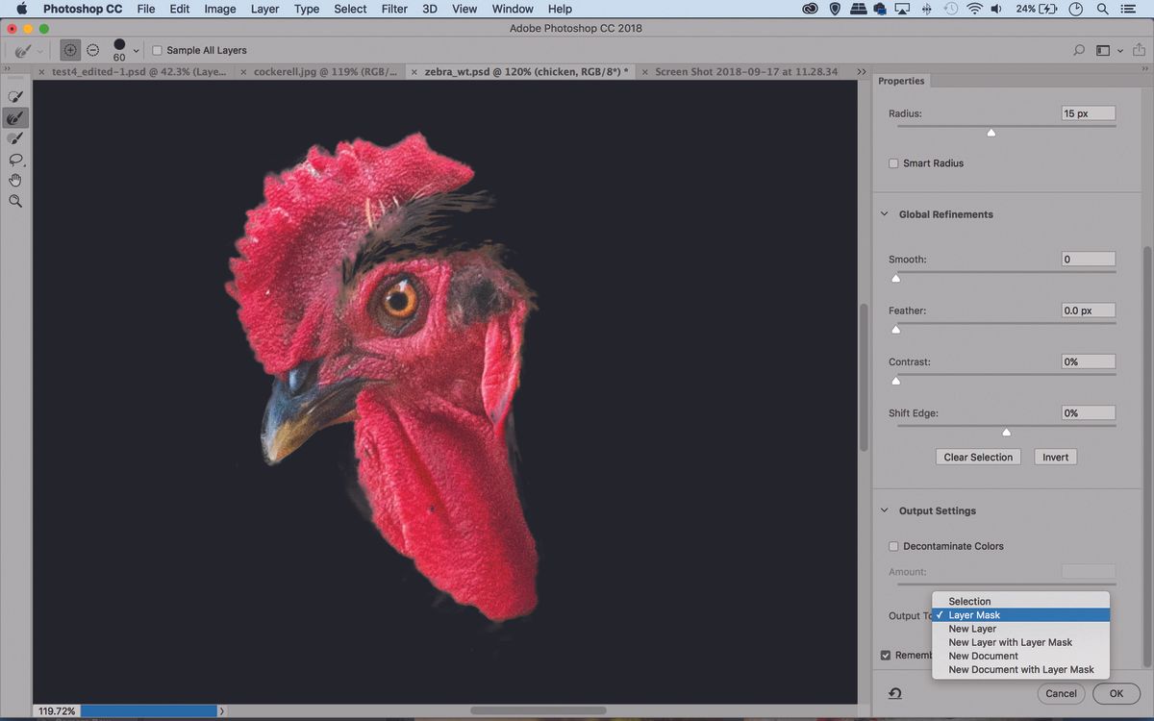1154x721 pixels.
Task: Select the Zoom tool
Action: 15,201
